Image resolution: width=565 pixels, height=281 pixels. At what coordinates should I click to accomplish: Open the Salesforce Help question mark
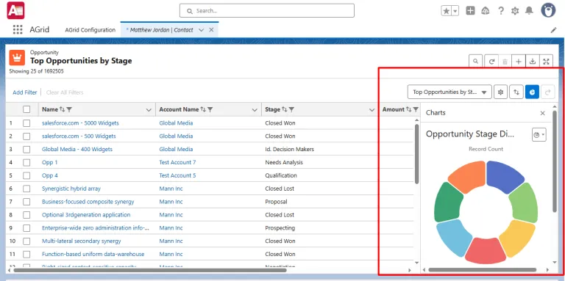[501, 11]
